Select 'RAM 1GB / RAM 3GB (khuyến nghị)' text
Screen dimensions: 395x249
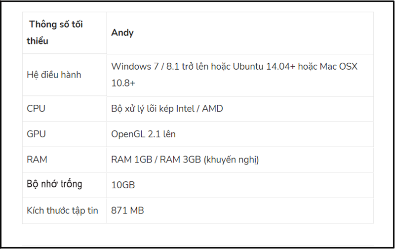pos(185,160)
